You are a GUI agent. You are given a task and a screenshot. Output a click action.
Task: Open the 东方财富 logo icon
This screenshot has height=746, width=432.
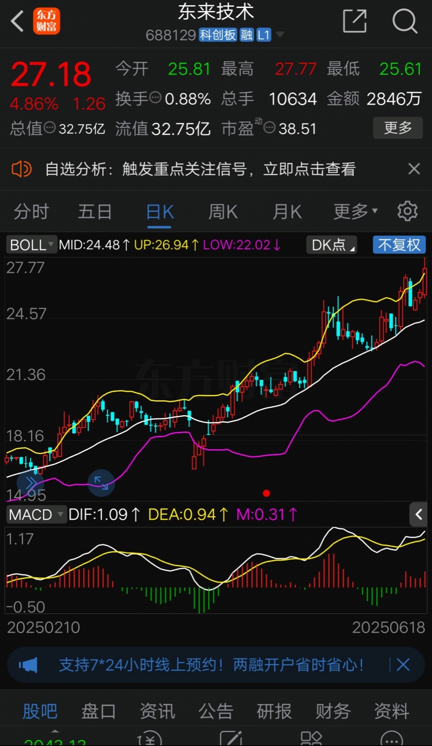[x=46, y=21]
